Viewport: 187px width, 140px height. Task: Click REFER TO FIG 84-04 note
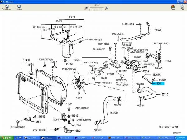pos(127,45)
